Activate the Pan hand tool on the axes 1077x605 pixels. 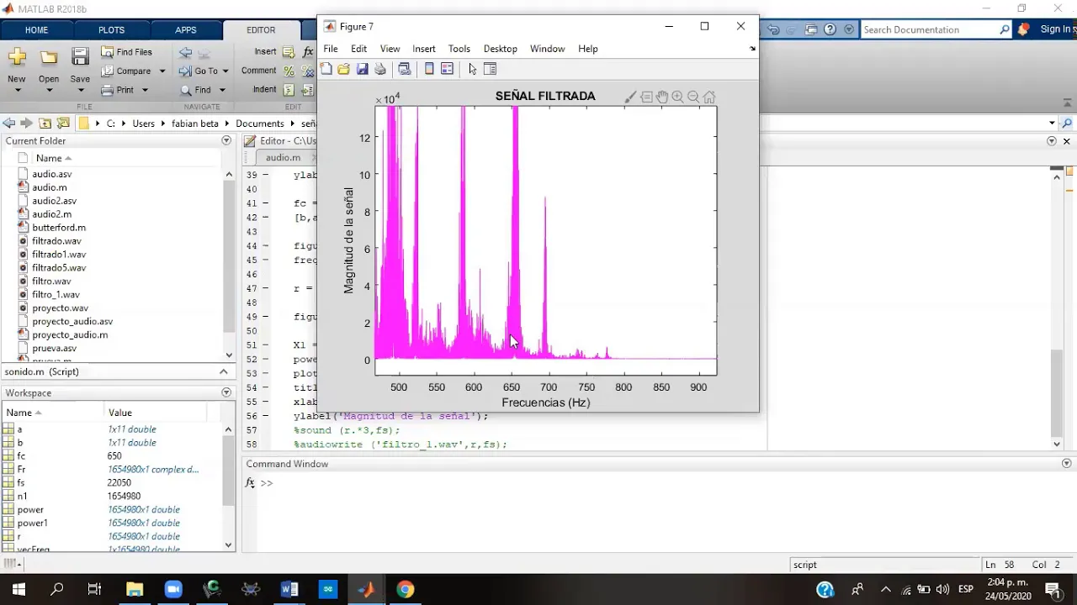pos(662,97)
